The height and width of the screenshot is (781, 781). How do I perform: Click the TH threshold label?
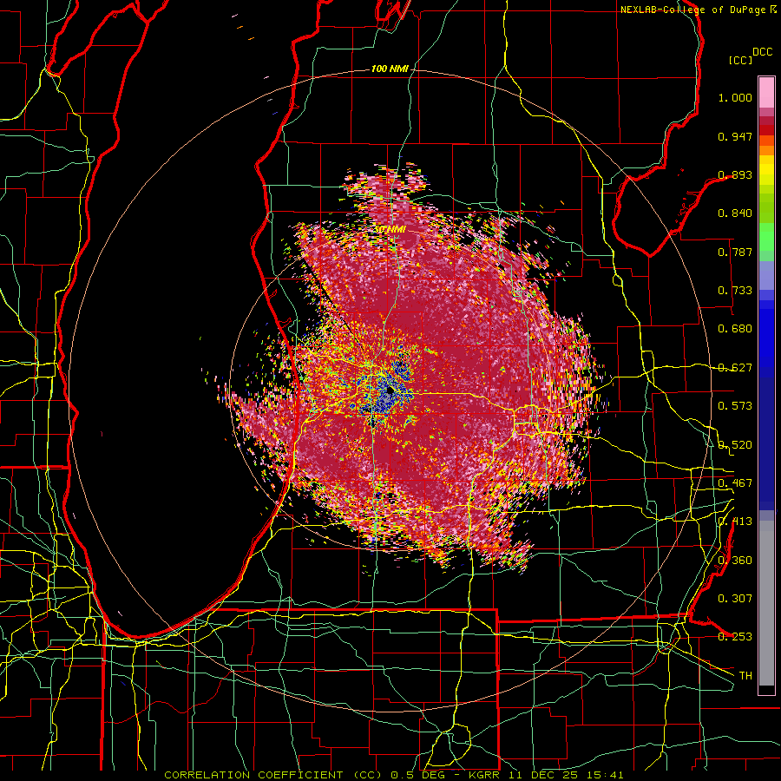pyautogui.click(x=745, y=676)
